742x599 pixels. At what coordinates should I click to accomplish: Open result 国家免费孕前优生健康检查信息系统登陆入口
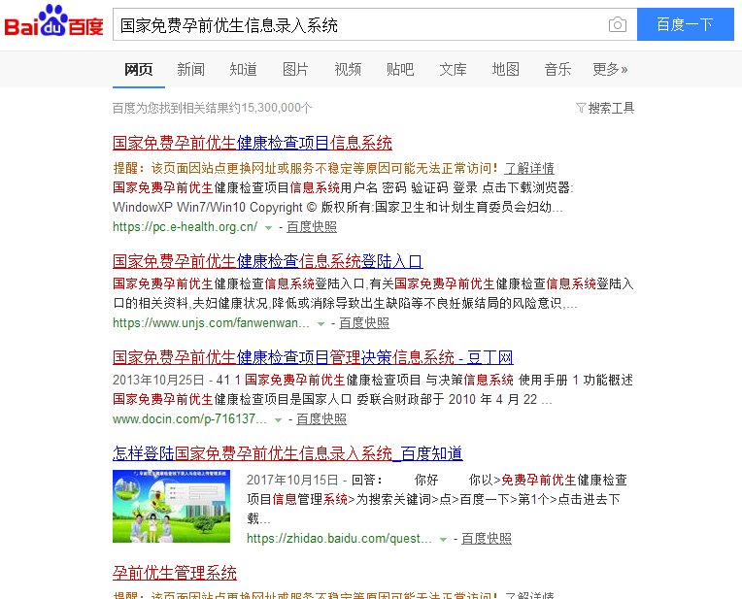(x=267, y=261)
